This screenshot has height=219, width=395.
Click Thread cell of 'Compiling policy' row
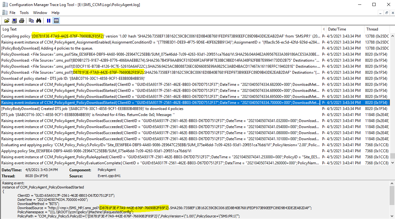pos(377,36)
